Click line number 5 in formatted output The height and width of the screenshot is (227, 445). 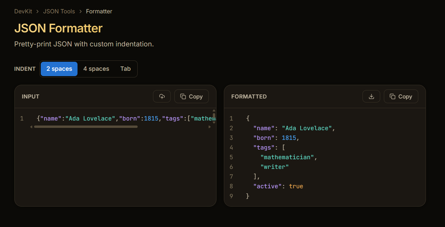pos(231,157)
